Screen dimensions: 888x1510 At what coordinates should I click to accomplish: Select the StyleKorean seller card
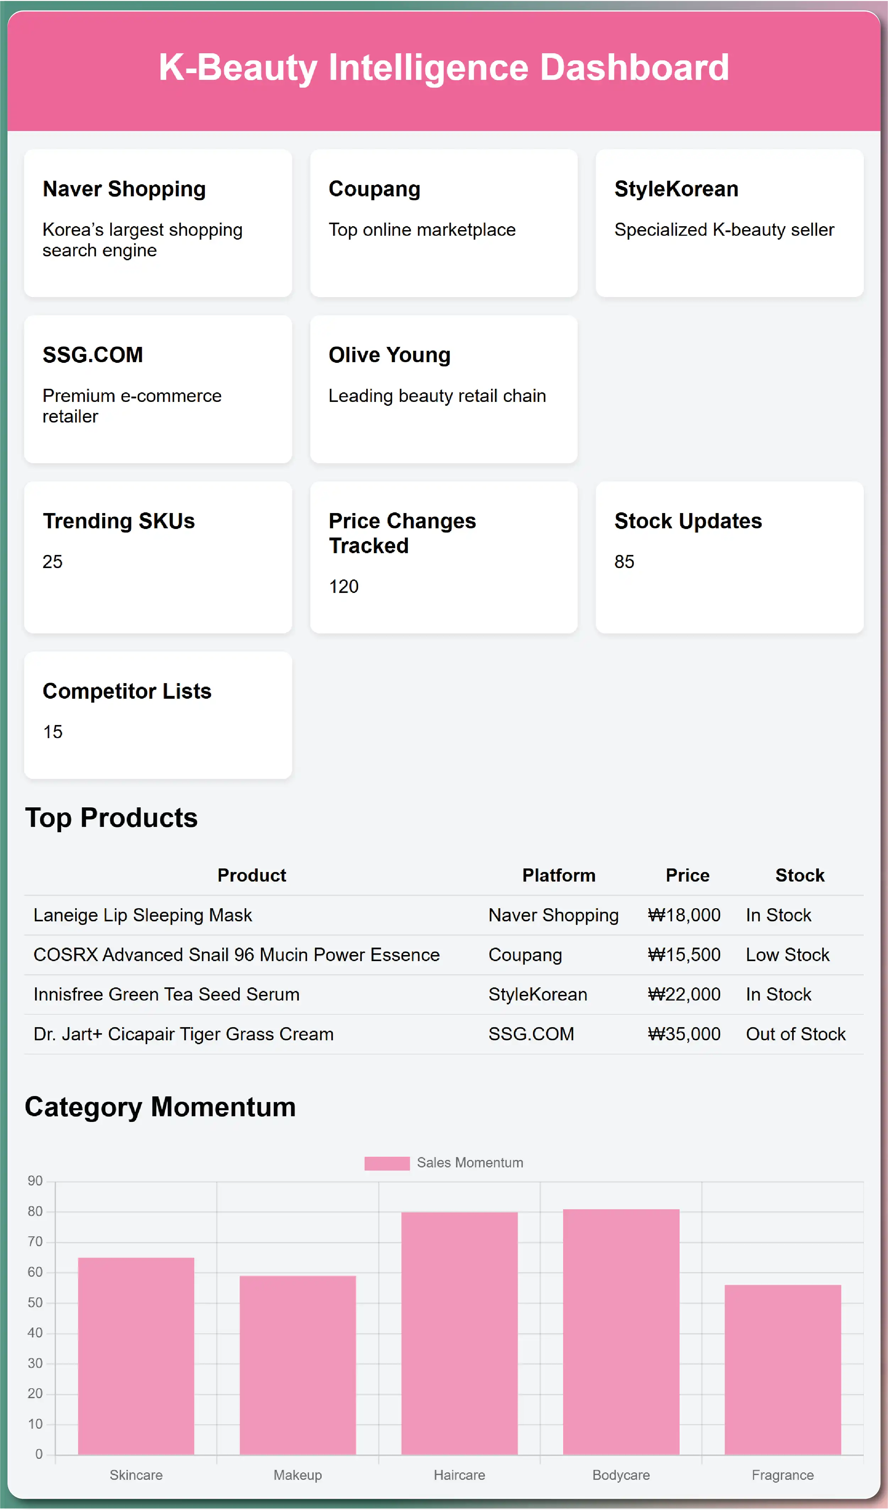[x=729, y=223]
